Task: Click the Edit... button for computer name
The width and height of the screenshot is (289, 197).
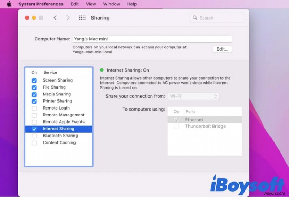Action: click(x=222, y=49)
